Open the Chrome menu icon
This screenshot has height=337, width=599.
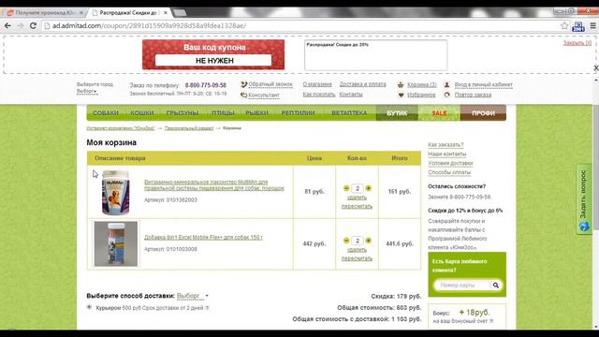(x=592, y=25)
